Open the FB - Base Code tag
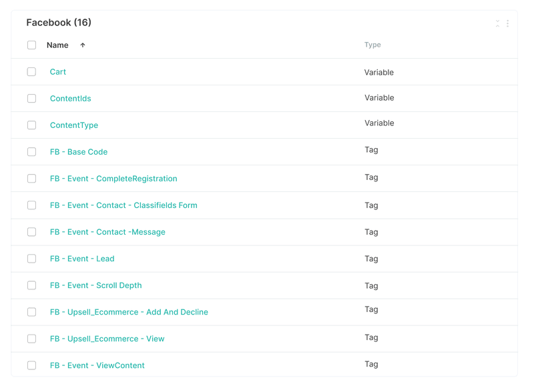The height and width of the screenshot is (386, 534). 79,152
